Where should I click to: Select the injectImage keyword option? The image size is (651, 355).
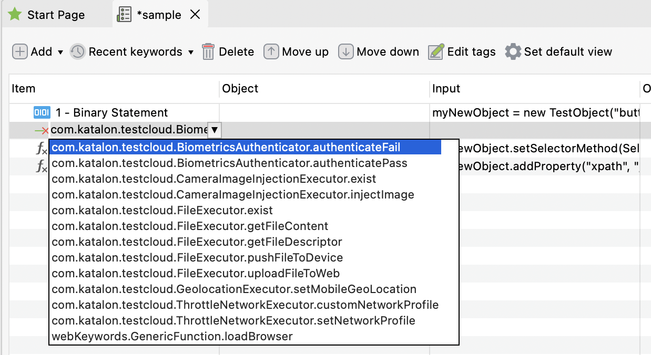(x=232, y=195)
